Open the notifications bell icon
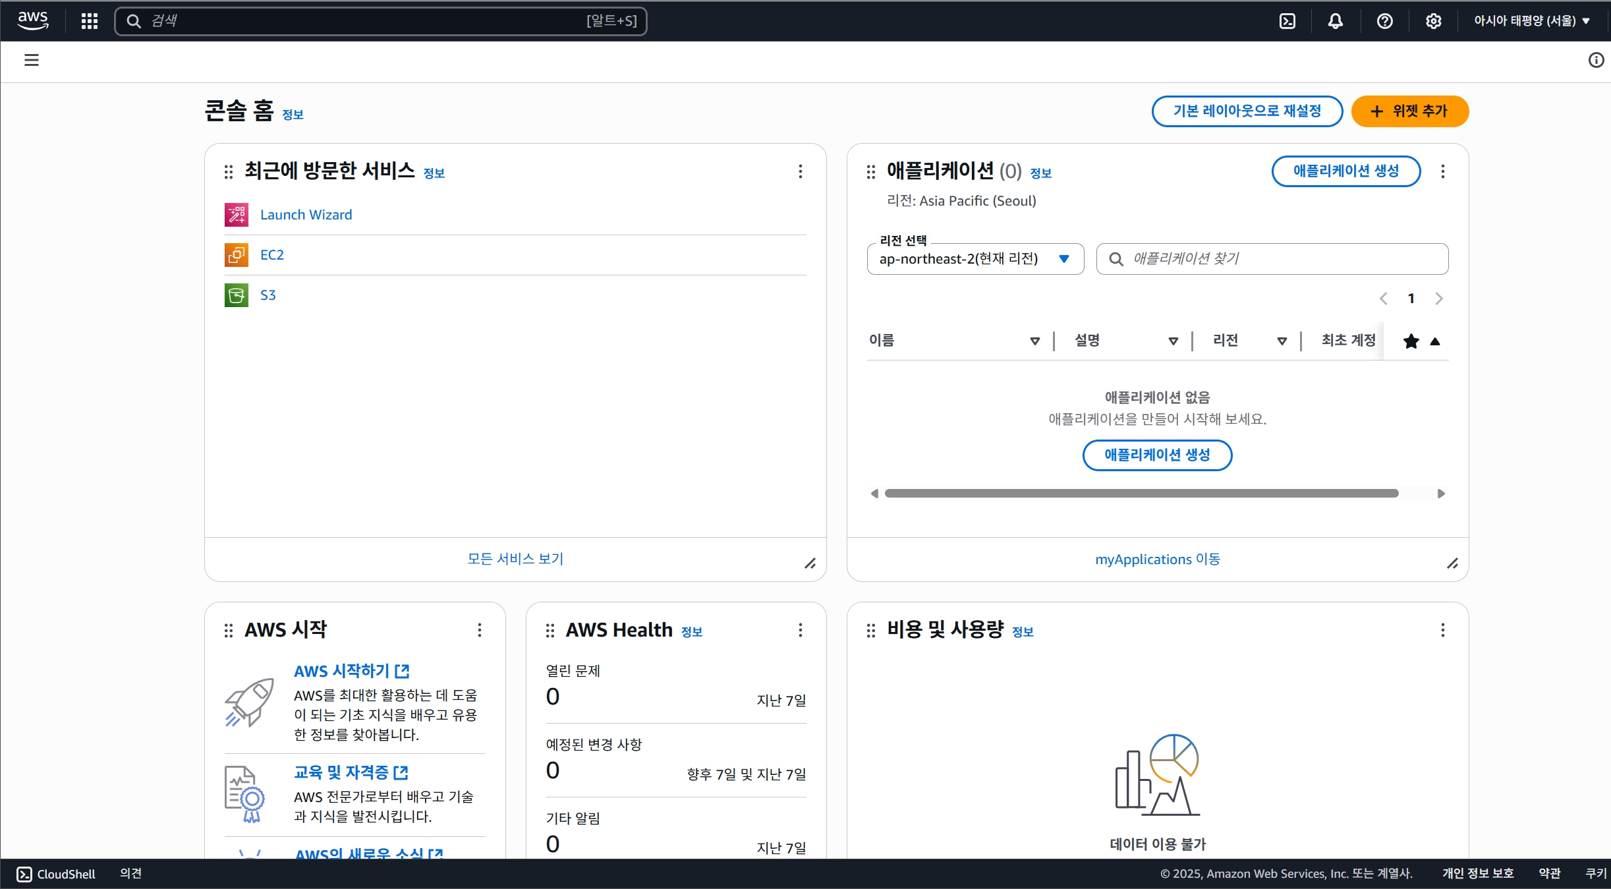Screen dimensions: 1611x889 click(x=1336, y=21)
